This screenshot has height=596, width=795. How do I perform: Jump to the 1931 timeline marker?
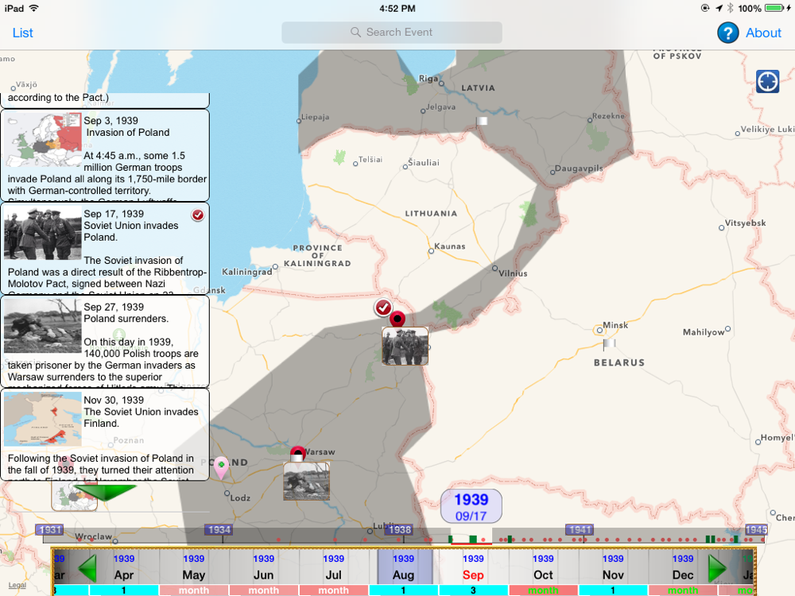pos(49,529)
